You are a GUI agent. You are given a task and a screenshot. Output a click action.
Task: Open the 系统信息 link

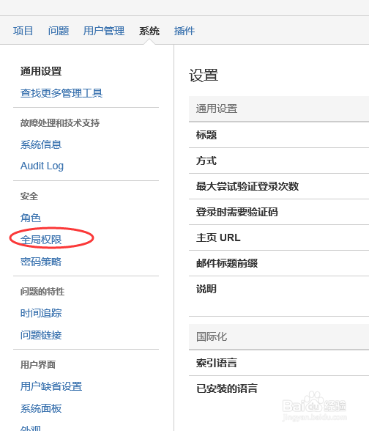pyautogui.click(x=41, y=144)
